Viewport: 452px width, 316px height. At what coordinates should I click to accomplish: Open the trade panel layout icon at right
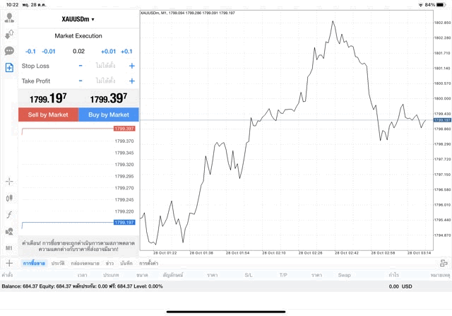tap(444, 263)
